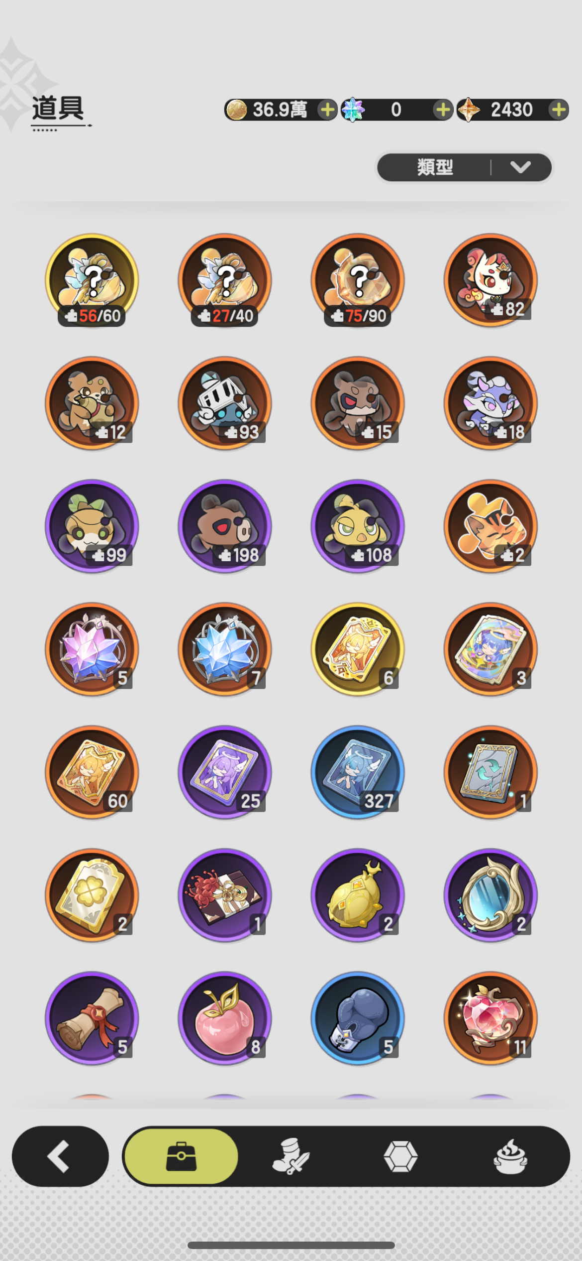Choose the knight helmet fragment with 93
The height and width of the screenshot is (1261, 582).
pos(225,403)
